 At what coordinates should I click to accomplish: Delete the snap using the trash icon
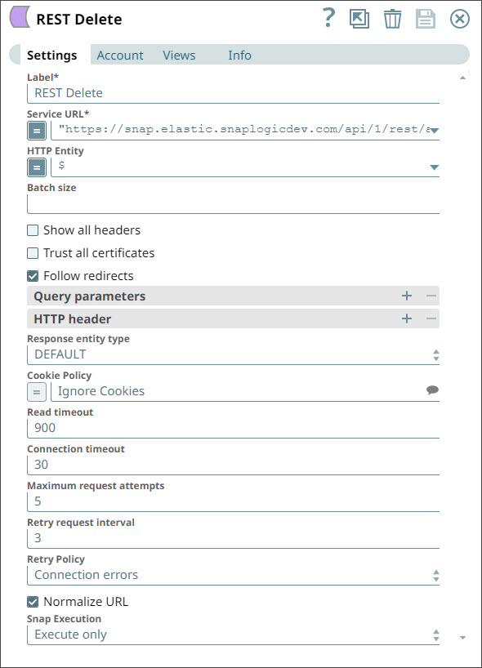(393, 18)
